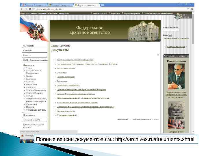Open Карта сайта in the top bar

click(x=115, y=13)
